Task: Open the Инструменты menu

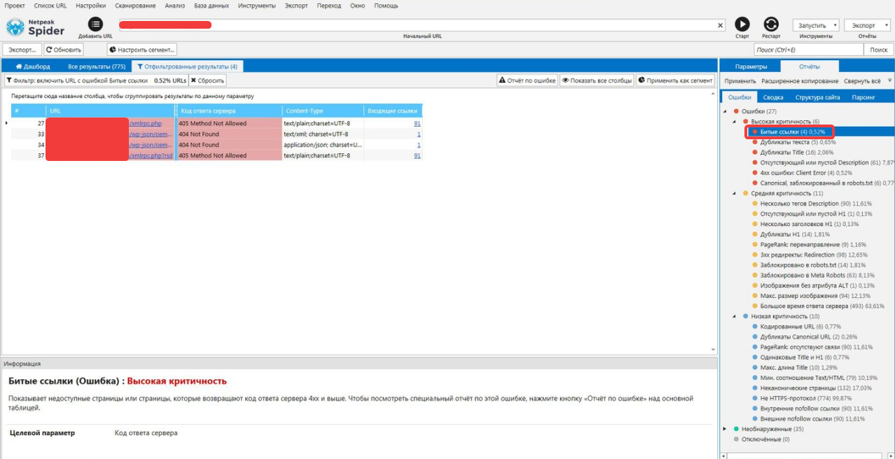Action: (256, 6)
